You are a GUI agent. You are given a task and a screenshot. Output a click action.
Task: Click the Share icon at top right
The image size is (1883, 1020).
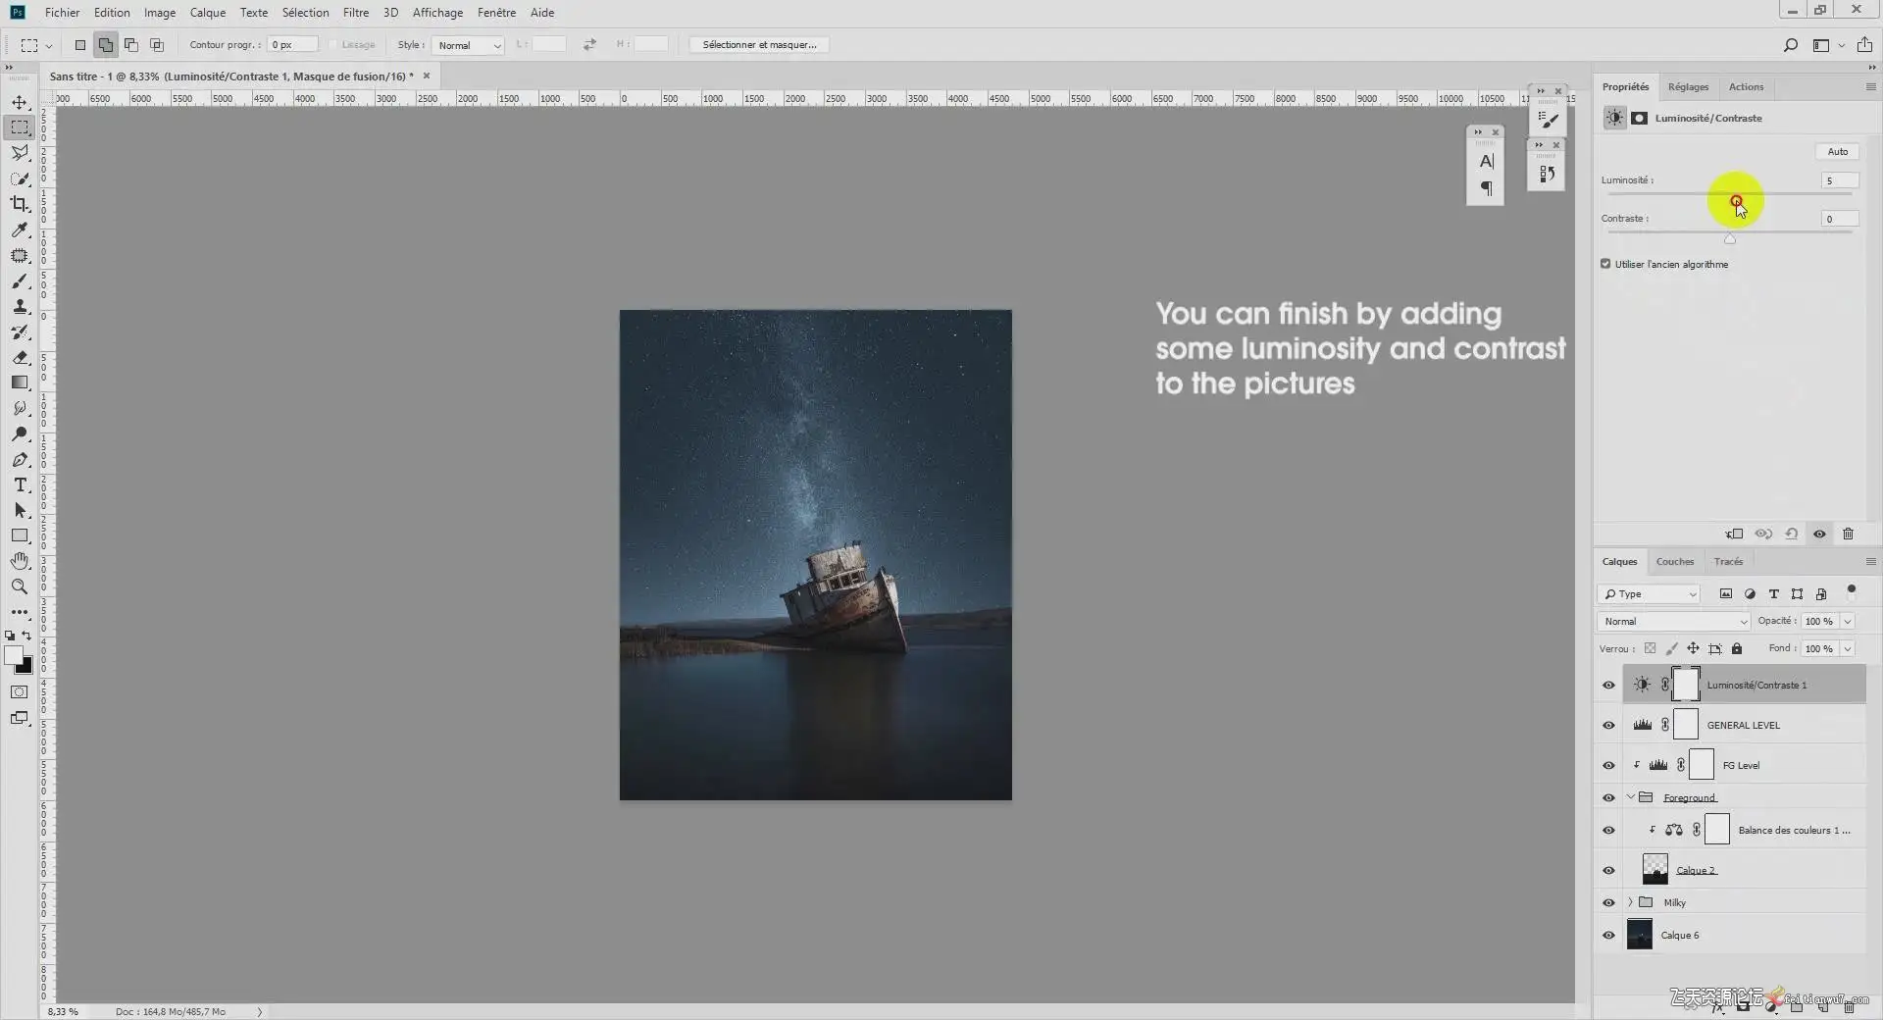[x=1864, y=45]
